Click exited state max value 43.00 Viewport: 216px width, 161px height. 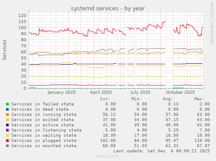(x=203, y=120)
